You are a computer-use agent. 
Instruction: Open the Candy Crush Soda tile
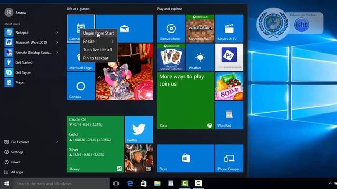pos(230,86)
